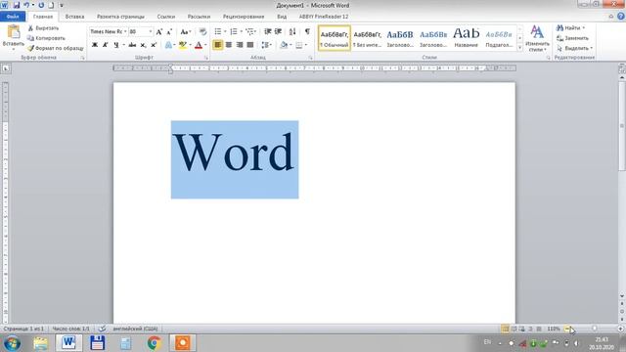This screenshot has height=352, width=626.
Task: Open the file explorer folder on taskbar
Action: pos(40,343)
